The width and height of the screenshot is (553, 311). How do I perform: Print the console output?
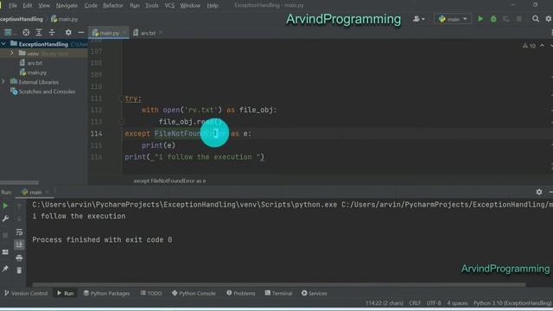(19, 257)
